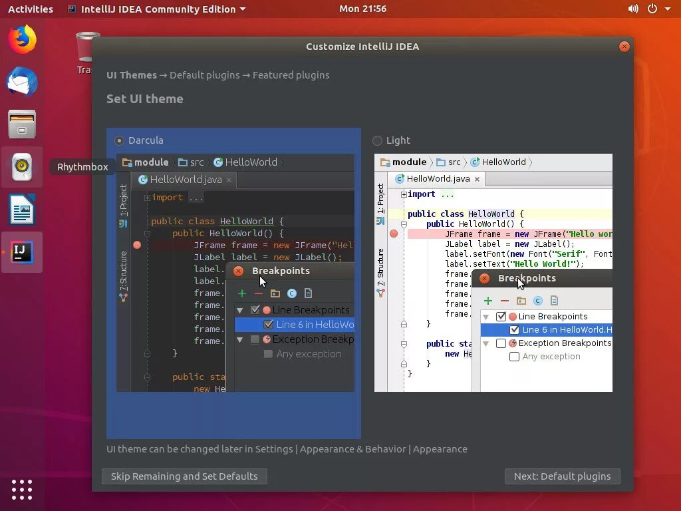Close the Customize IntelliJ IDEA dialog
This screenshot has width=681, height=511.
(624, 47)
